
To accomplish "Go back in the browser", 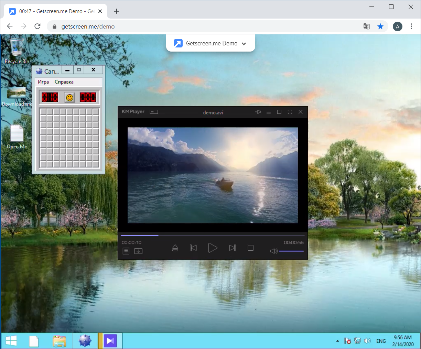I will [10, 26].
